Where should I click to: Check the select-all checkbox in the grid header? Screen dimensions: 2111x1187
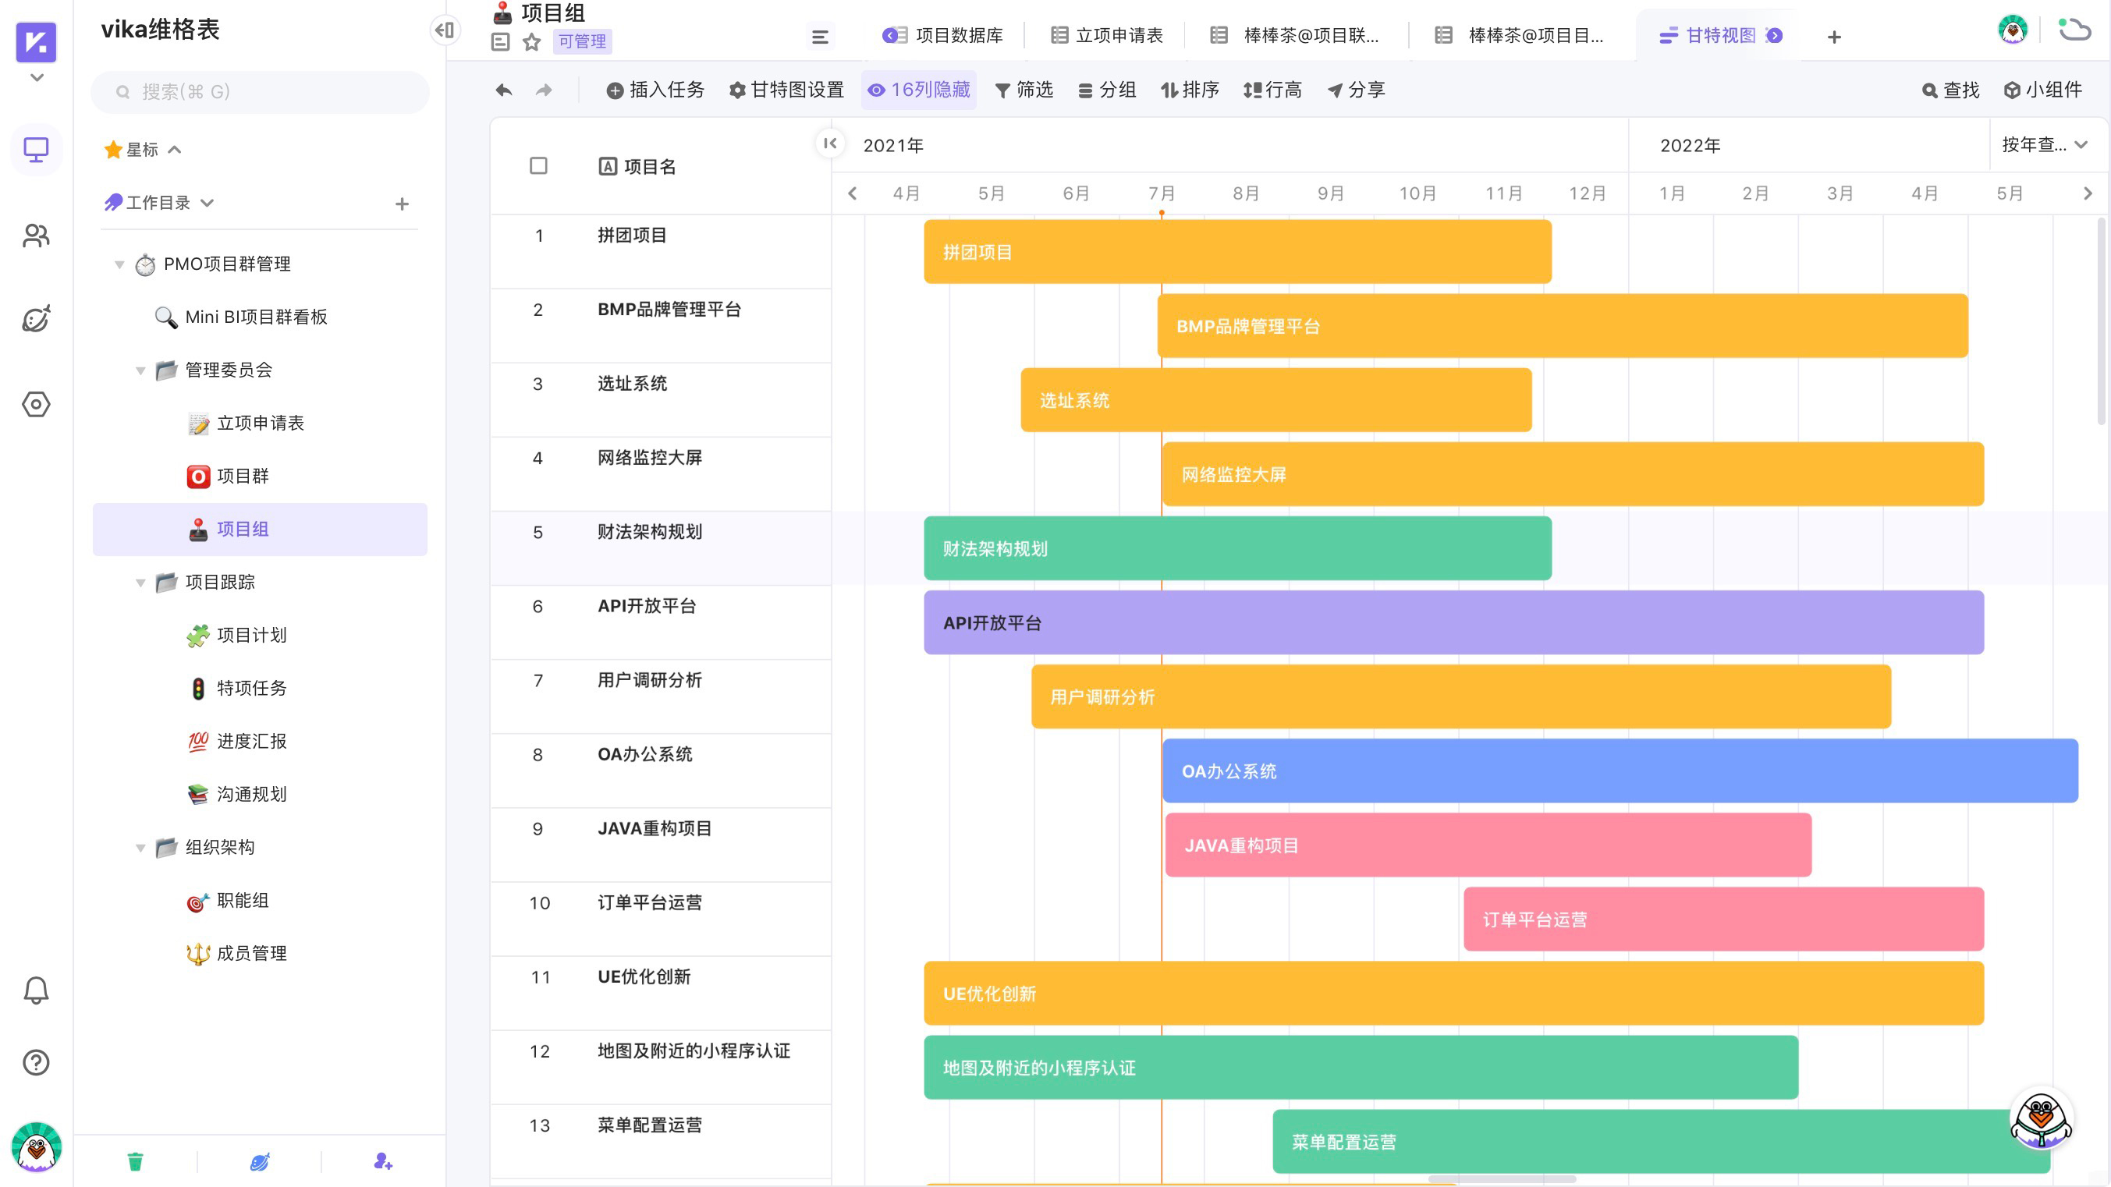[538, 166]
